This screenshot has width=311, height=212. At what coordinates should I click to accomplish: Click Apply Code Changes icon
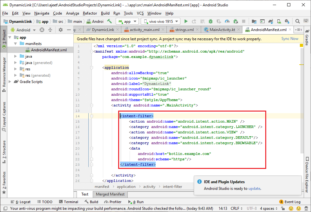[x=202, y=21]
